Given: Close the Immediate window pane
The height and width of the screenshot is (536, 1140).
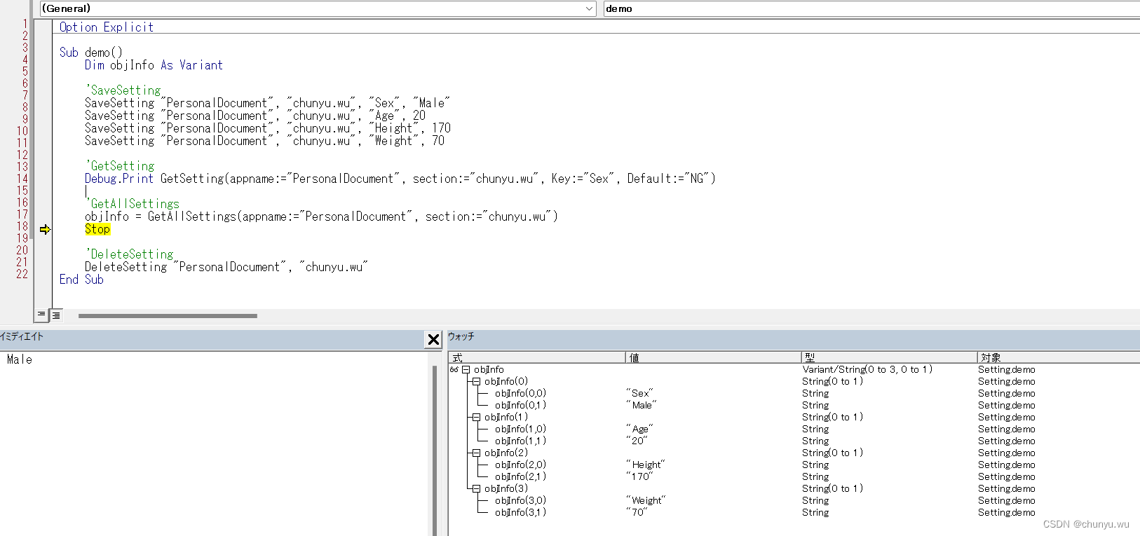Looking at the screenshot, I should (x=433, y=340).
